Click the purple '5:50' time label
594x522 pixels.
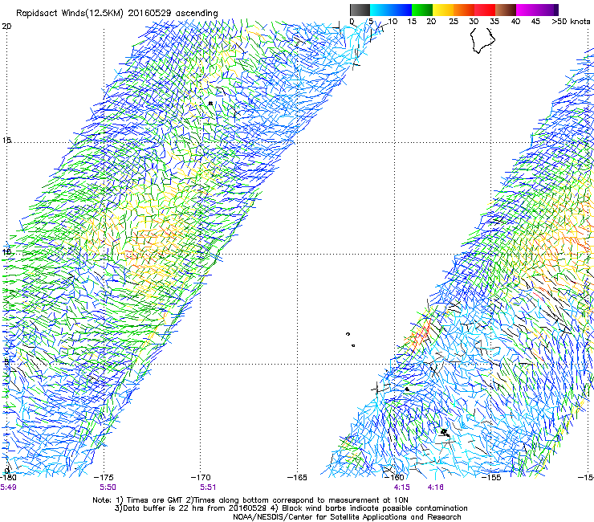(x=108, y=487)
